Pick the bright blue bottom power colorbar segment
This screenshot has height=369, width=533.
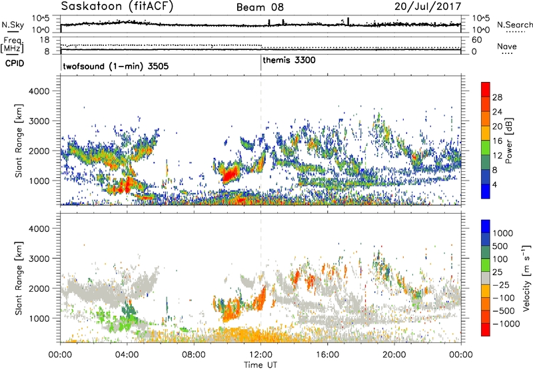click(486, 191)
